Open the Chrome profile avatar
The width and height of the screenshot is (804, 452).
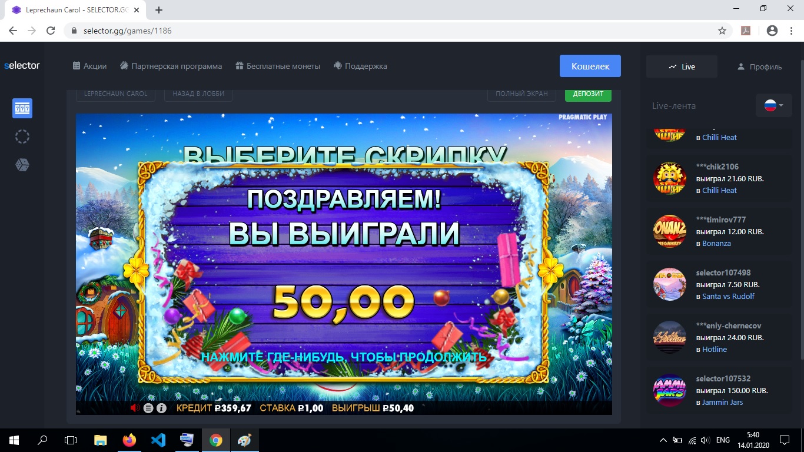pos(772,31)
